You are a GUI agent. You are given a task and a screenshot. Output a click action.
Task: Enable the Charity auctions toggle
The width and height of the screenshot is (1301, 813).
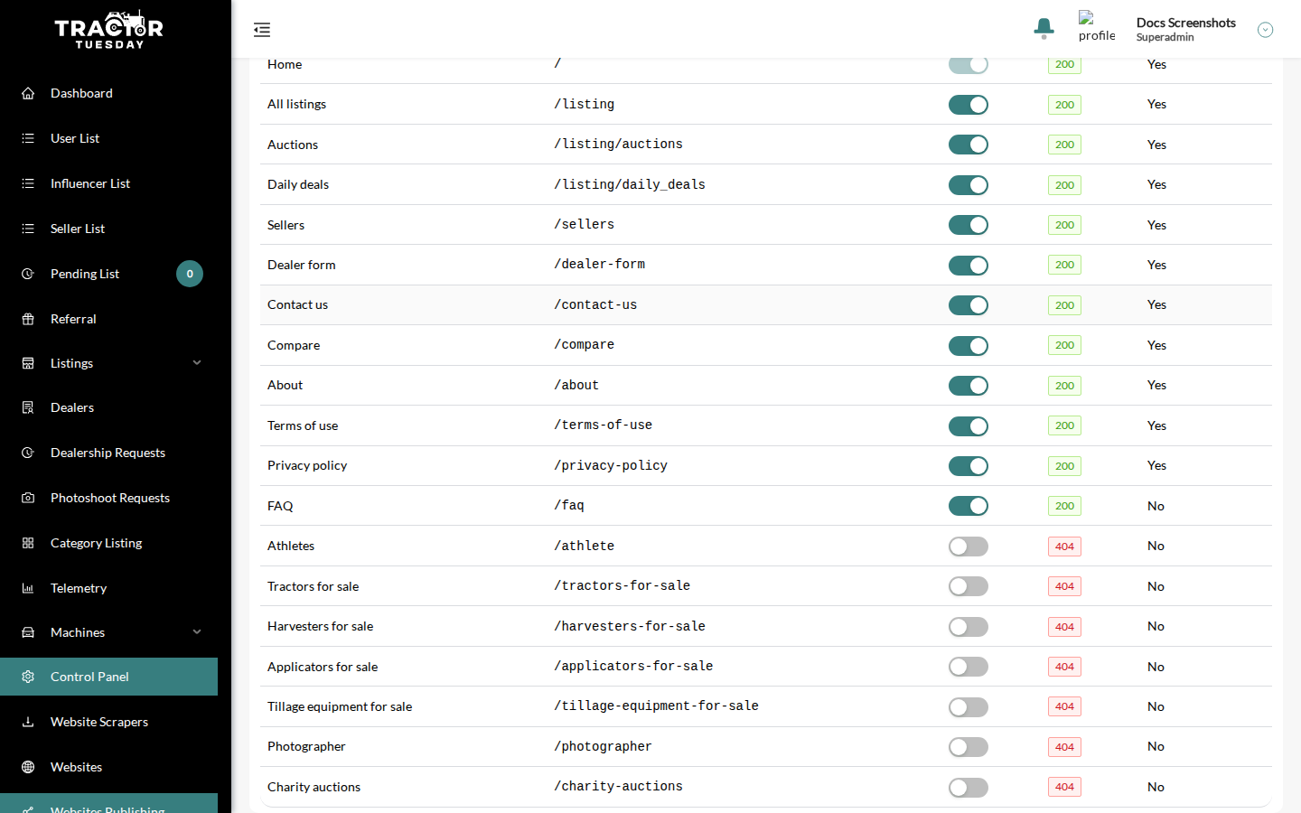(x=969, y=788)
